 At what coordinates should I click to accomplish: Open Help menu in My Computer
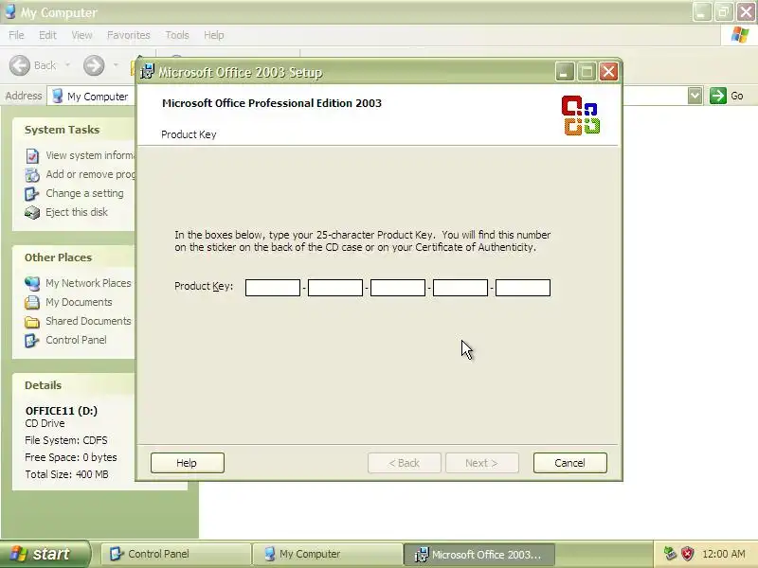pyautogui.click(x=214, y=35)
